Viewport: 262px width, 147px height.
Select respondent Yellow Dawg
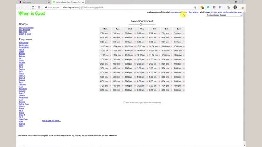[x=24, y=104]
